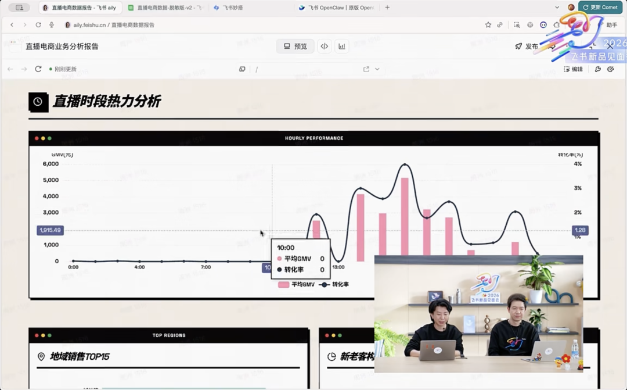Refresh the preview pane content
Image resolution: width=627 pixels, height=390 pixels.
[38, 69]
